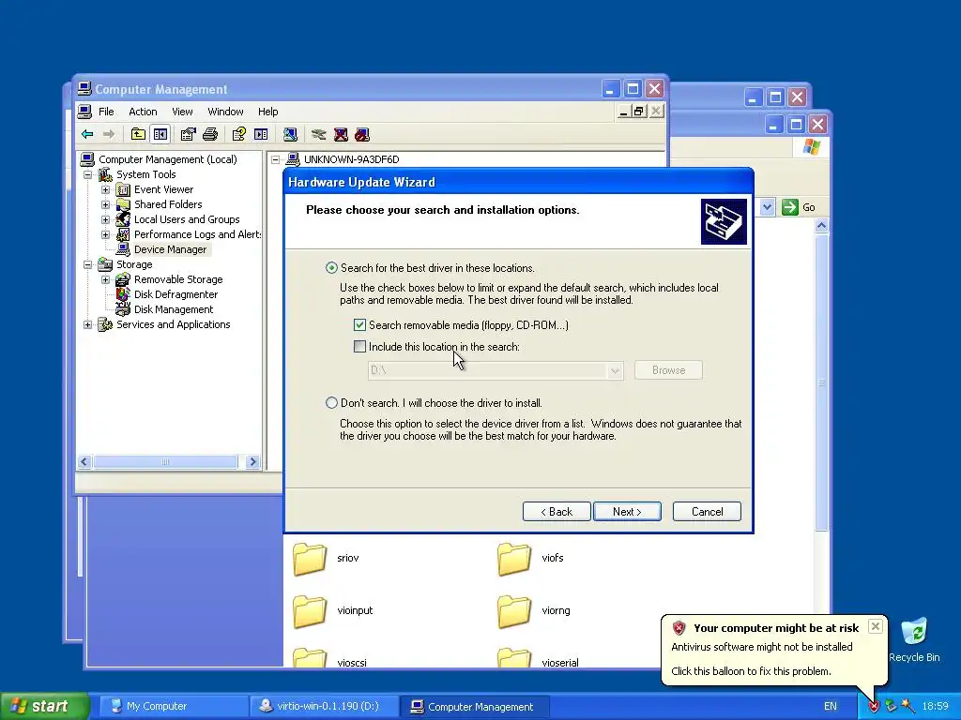The width and height of the screenshot is (961, 720).
Task: Expand the Event Viewer node
Action: (105, 189)
